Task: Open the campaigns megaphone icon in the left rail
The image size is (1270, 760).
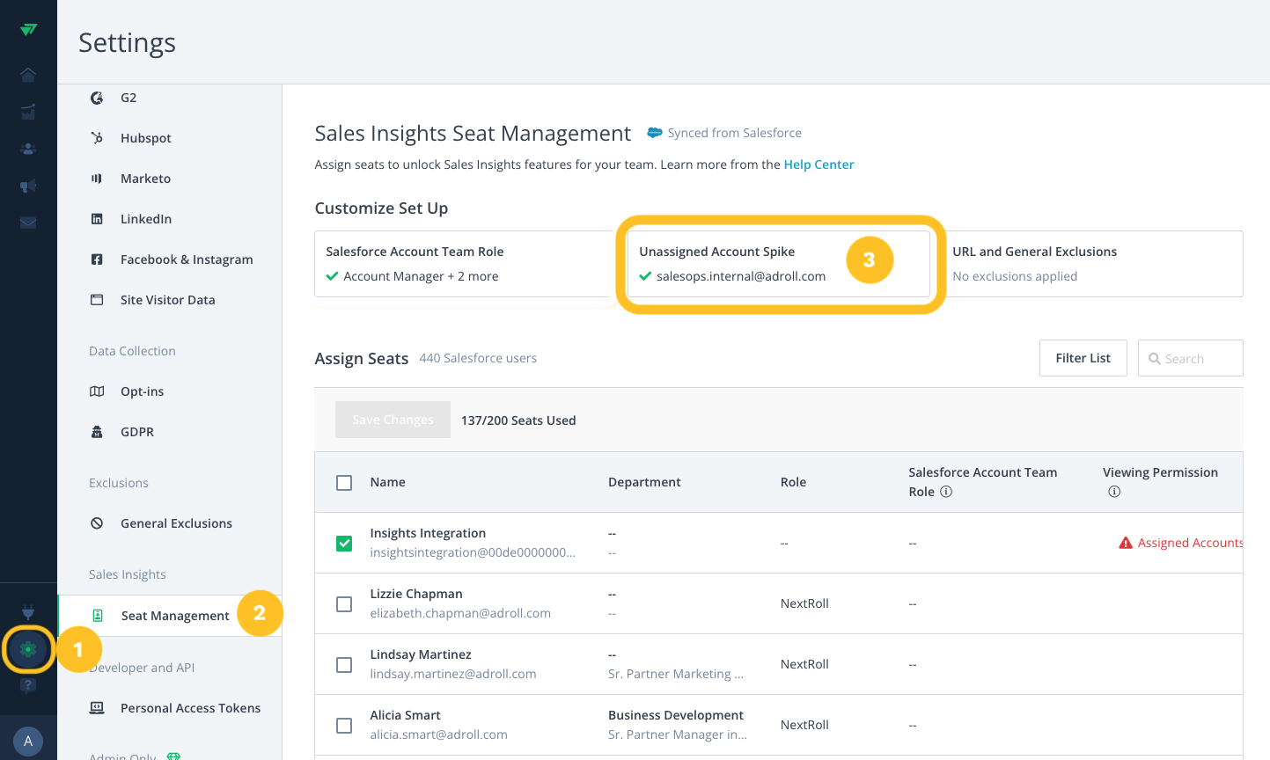Action: (x=28, y=186)
